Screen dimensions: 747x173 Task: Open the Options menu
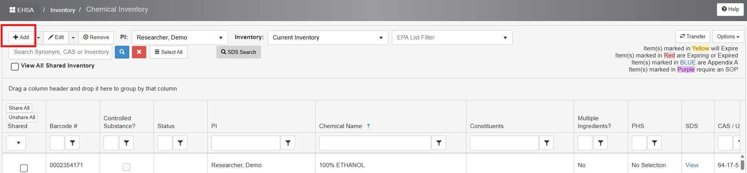728,36
